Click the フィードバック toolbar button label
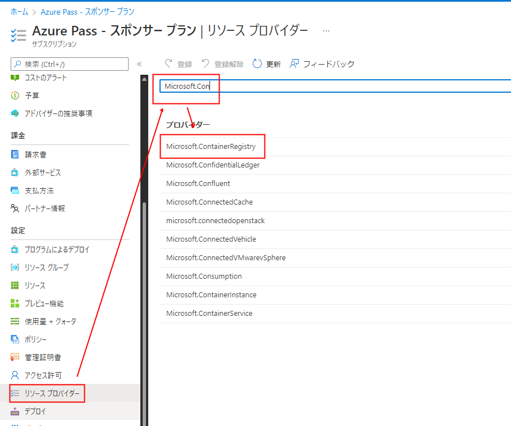 click(x=328, y=64)
